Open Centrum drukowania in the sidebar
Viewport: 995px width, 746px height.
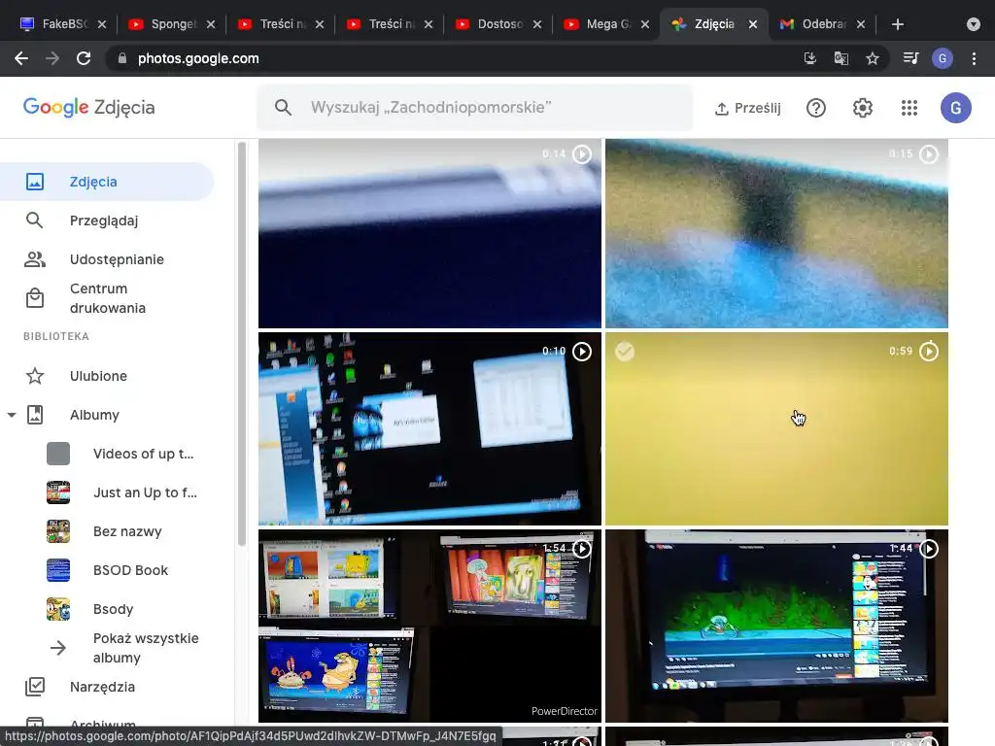click(x=107, y=298)
